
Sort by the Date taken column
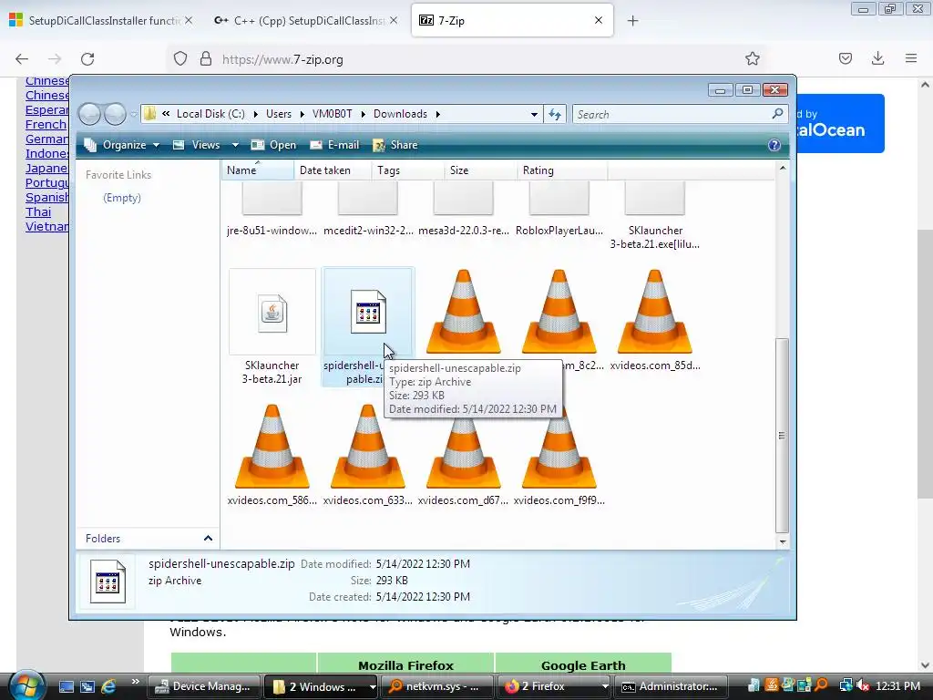point(333,170)
